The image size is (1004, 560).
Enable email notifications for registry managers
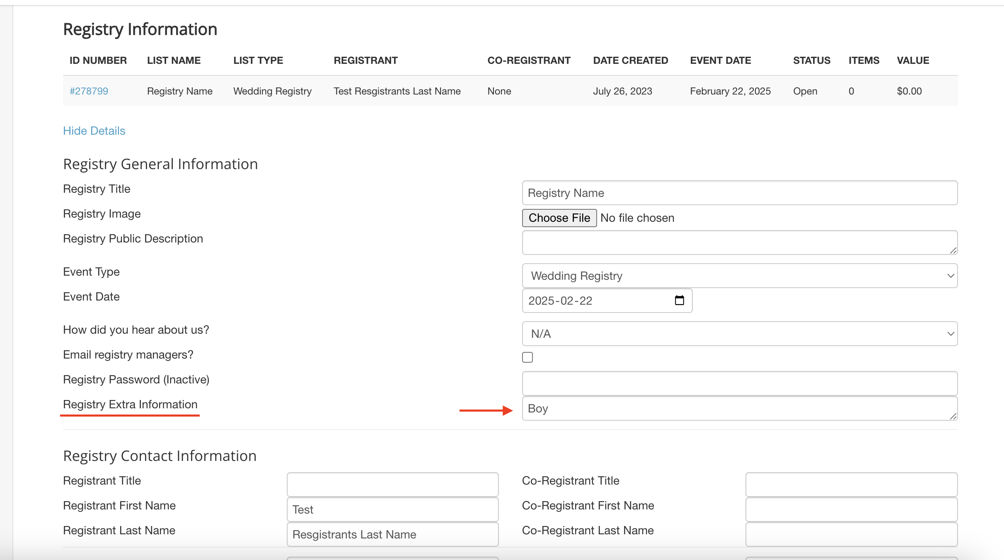(527, 356)
